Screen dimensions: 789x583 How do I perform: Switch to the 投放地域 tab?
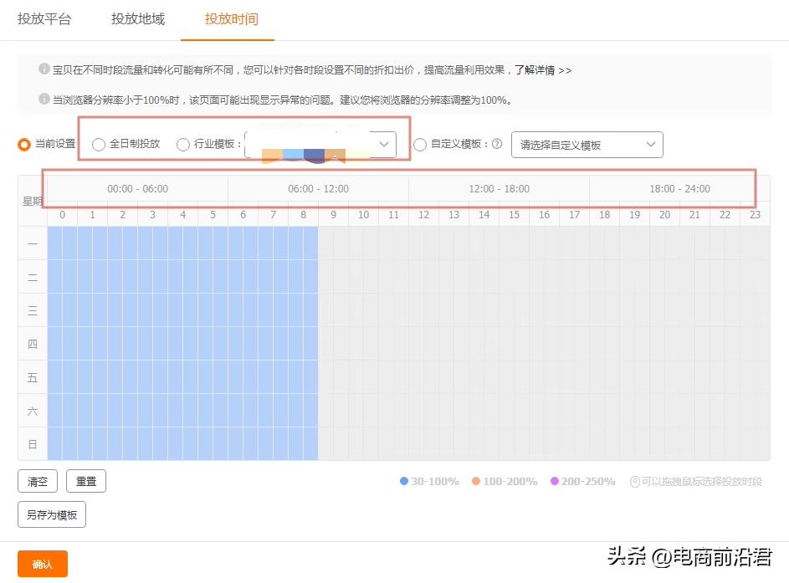[x=136, y=18]
